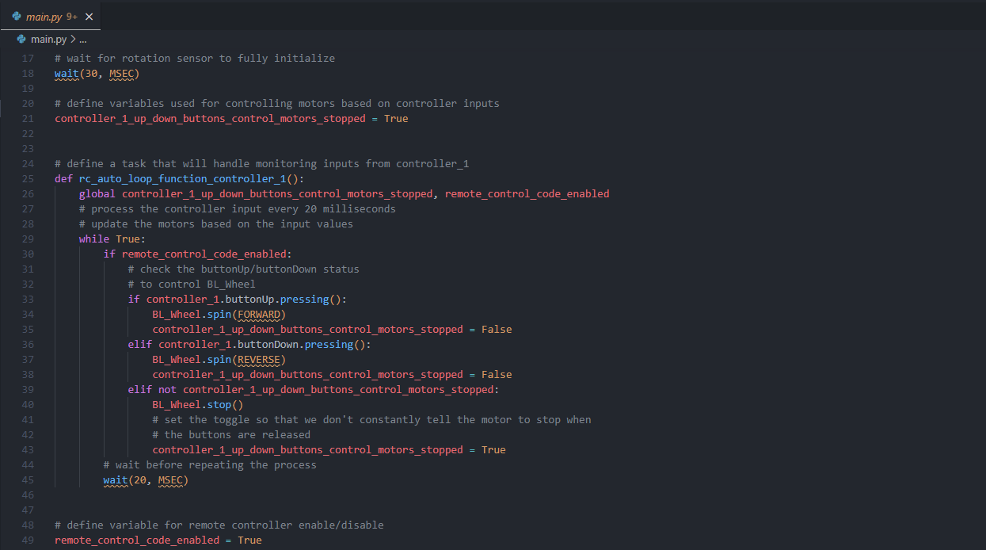
Task: Click the rotation sensor comment on line 17
Action: coord(195,59)
